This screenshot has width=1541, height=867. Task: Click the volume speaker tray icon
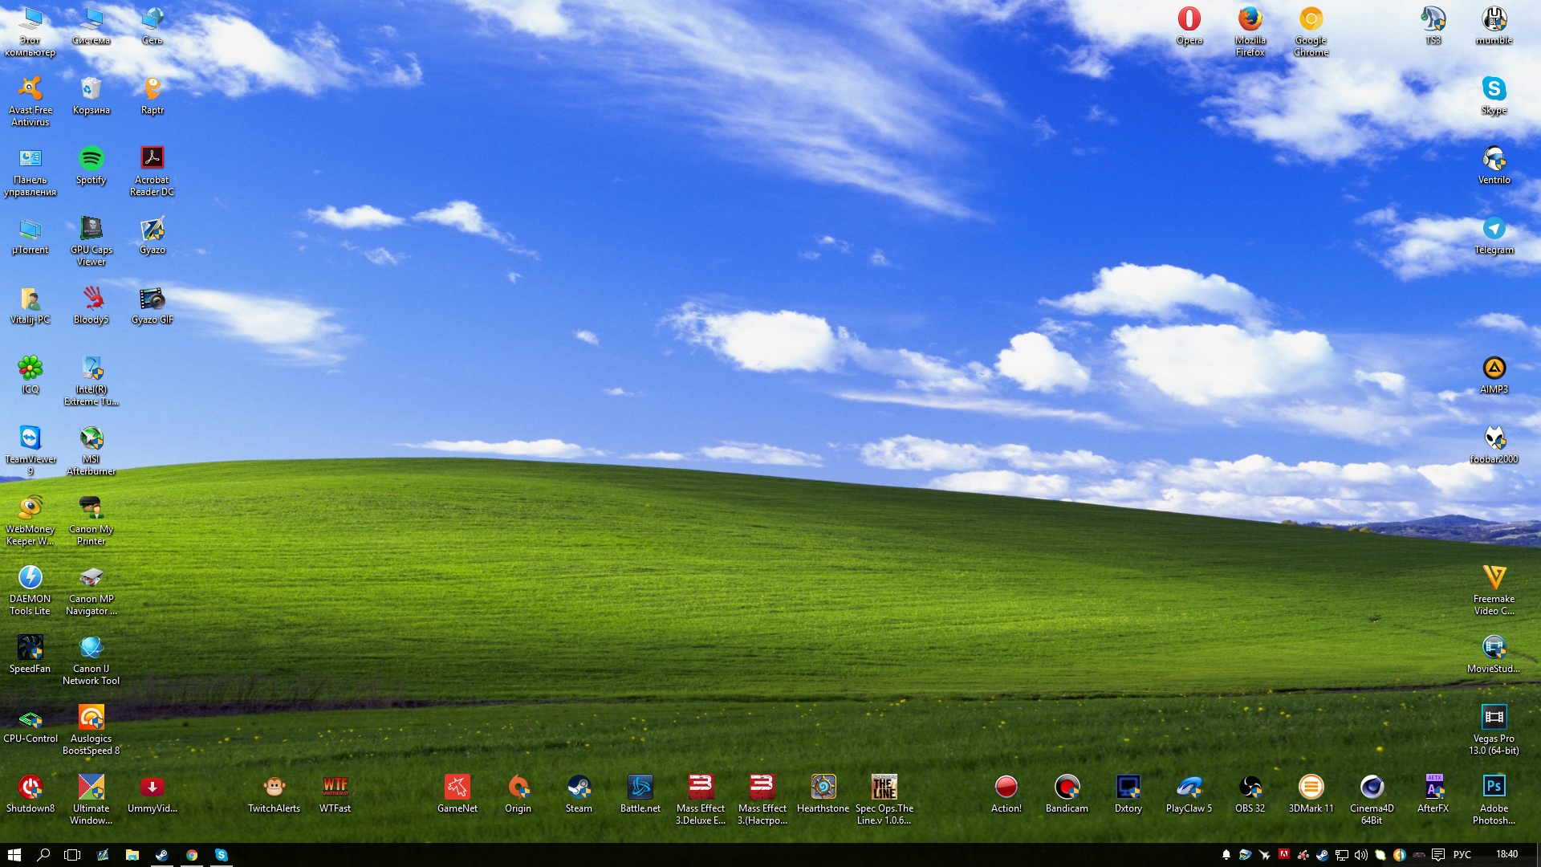click(1361, 855)
